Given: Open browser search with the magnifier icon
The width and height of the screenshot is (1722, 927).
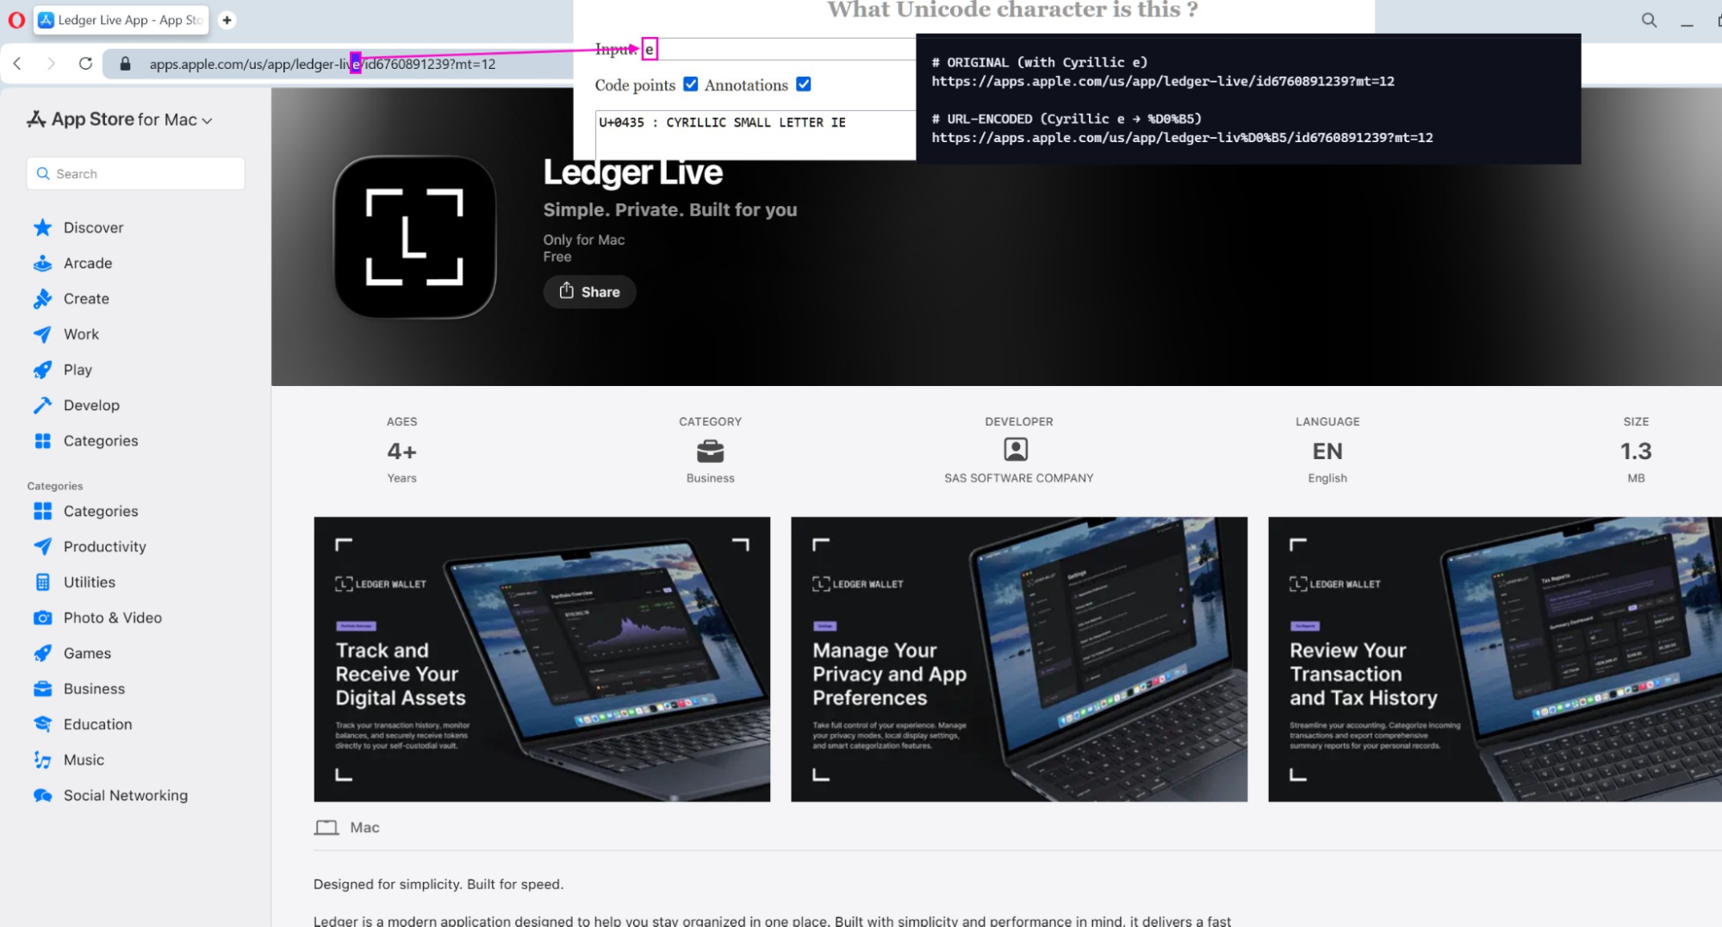Looking at the screenshot, I should [1648, 20].
